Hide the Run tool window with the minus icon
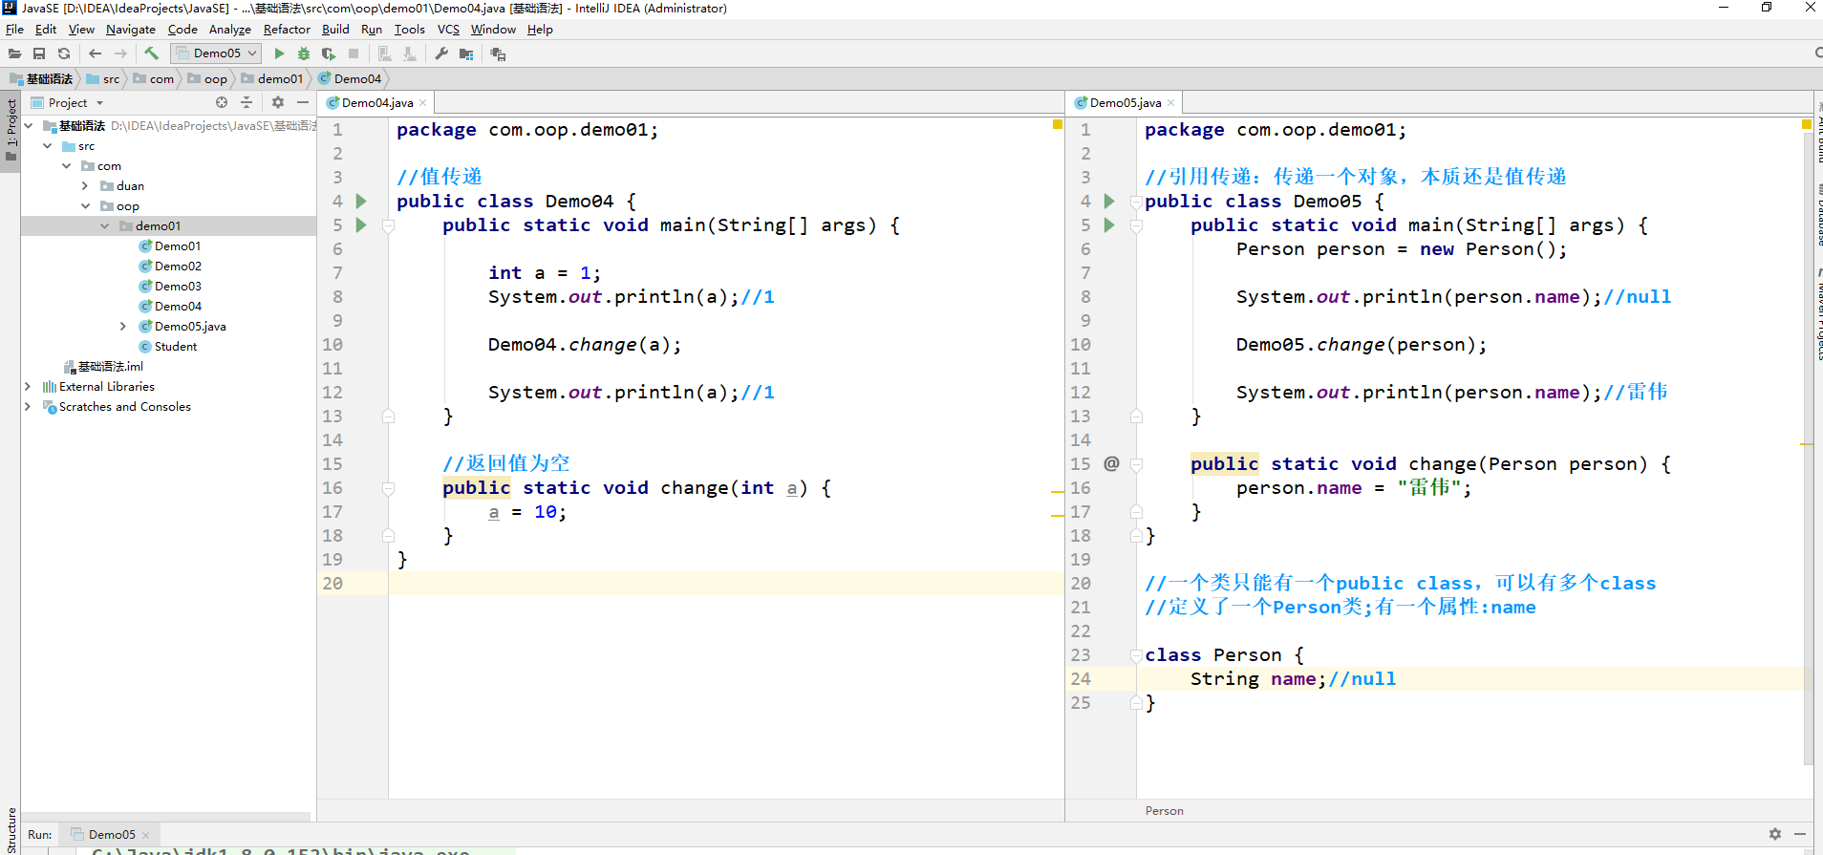Viewport: 1823px width, 855px height. click(x=1800, y=834)
